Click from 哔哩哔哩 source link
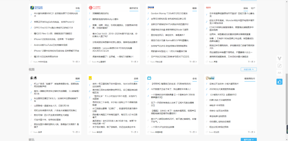The height and width of the screenshot is (141, 288). pos(156,132)
